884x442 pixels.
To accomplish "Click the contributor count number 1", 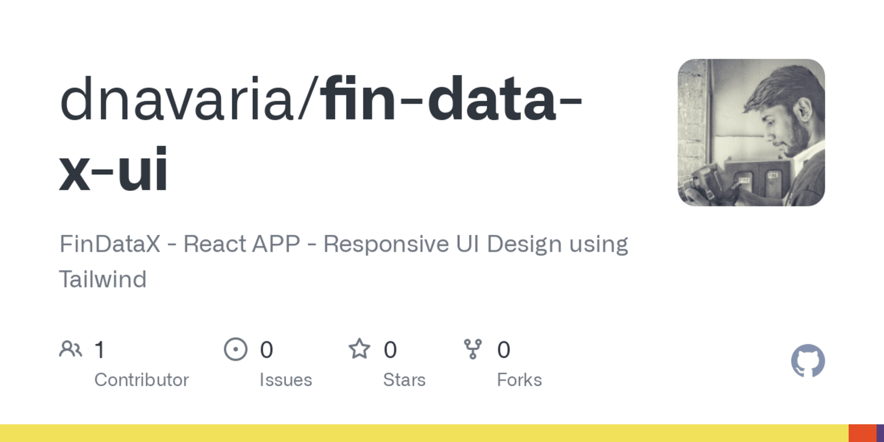I will pos(100,350).
